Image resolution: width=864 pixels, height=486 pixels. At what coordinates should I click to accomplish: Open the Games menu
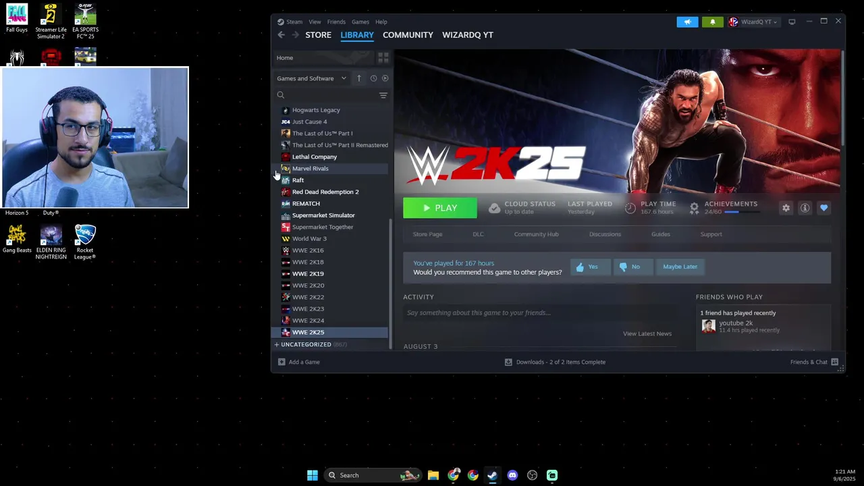tap(360, 22)
